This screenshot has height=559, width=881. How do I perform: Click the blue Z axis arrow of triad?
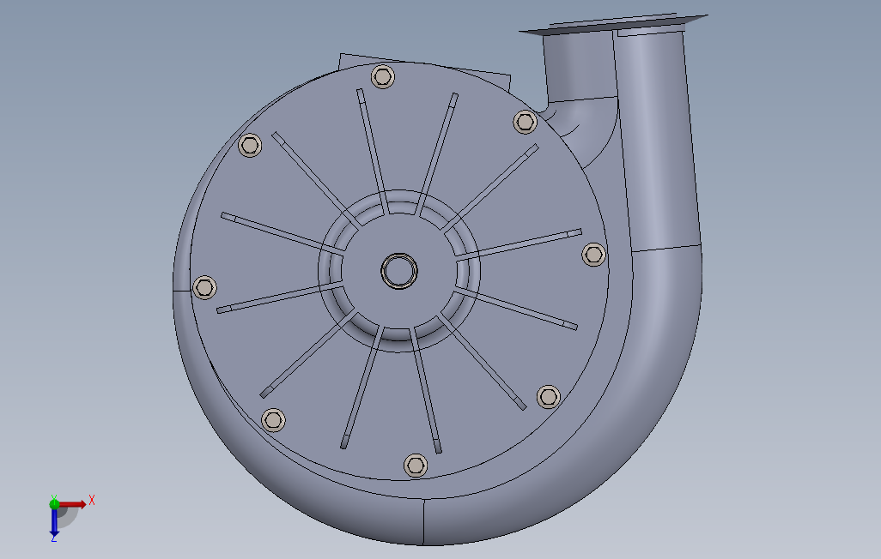coord(54,522)
